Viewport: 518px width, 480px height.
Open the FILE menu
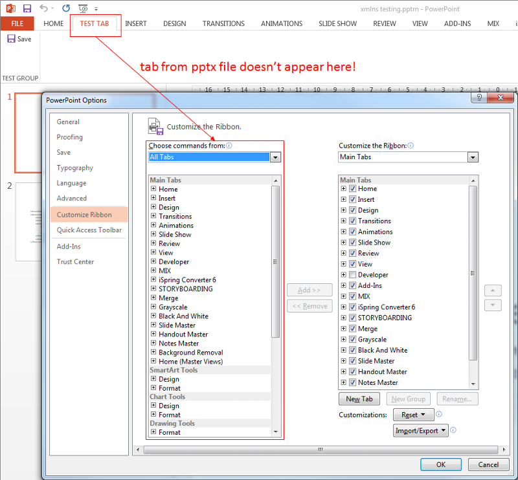tap(17, 23)
